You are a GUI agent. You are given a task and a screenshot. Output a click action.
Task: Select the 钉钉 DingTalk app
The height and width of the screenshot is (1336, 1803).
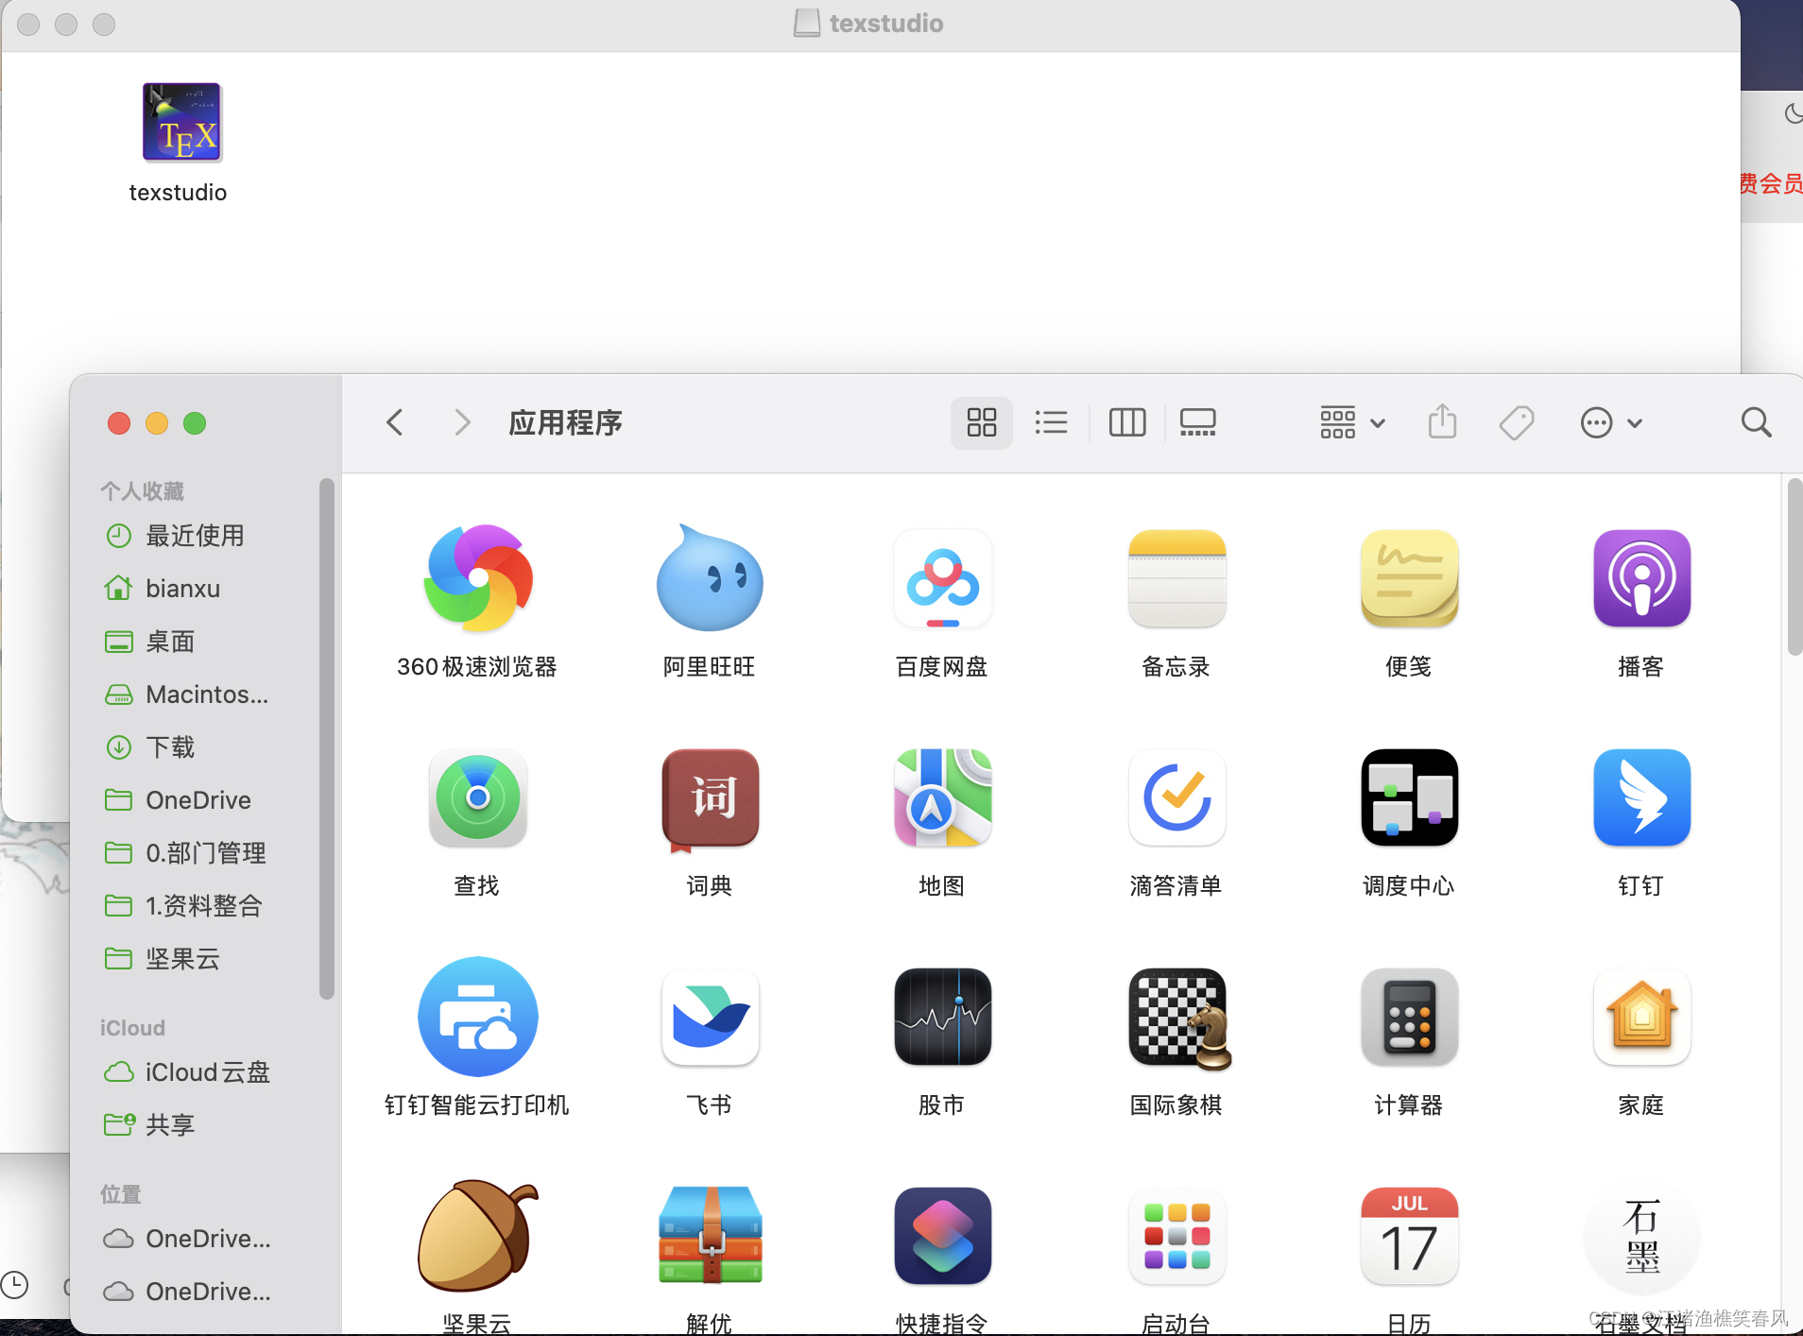[x=1641, y=797]
